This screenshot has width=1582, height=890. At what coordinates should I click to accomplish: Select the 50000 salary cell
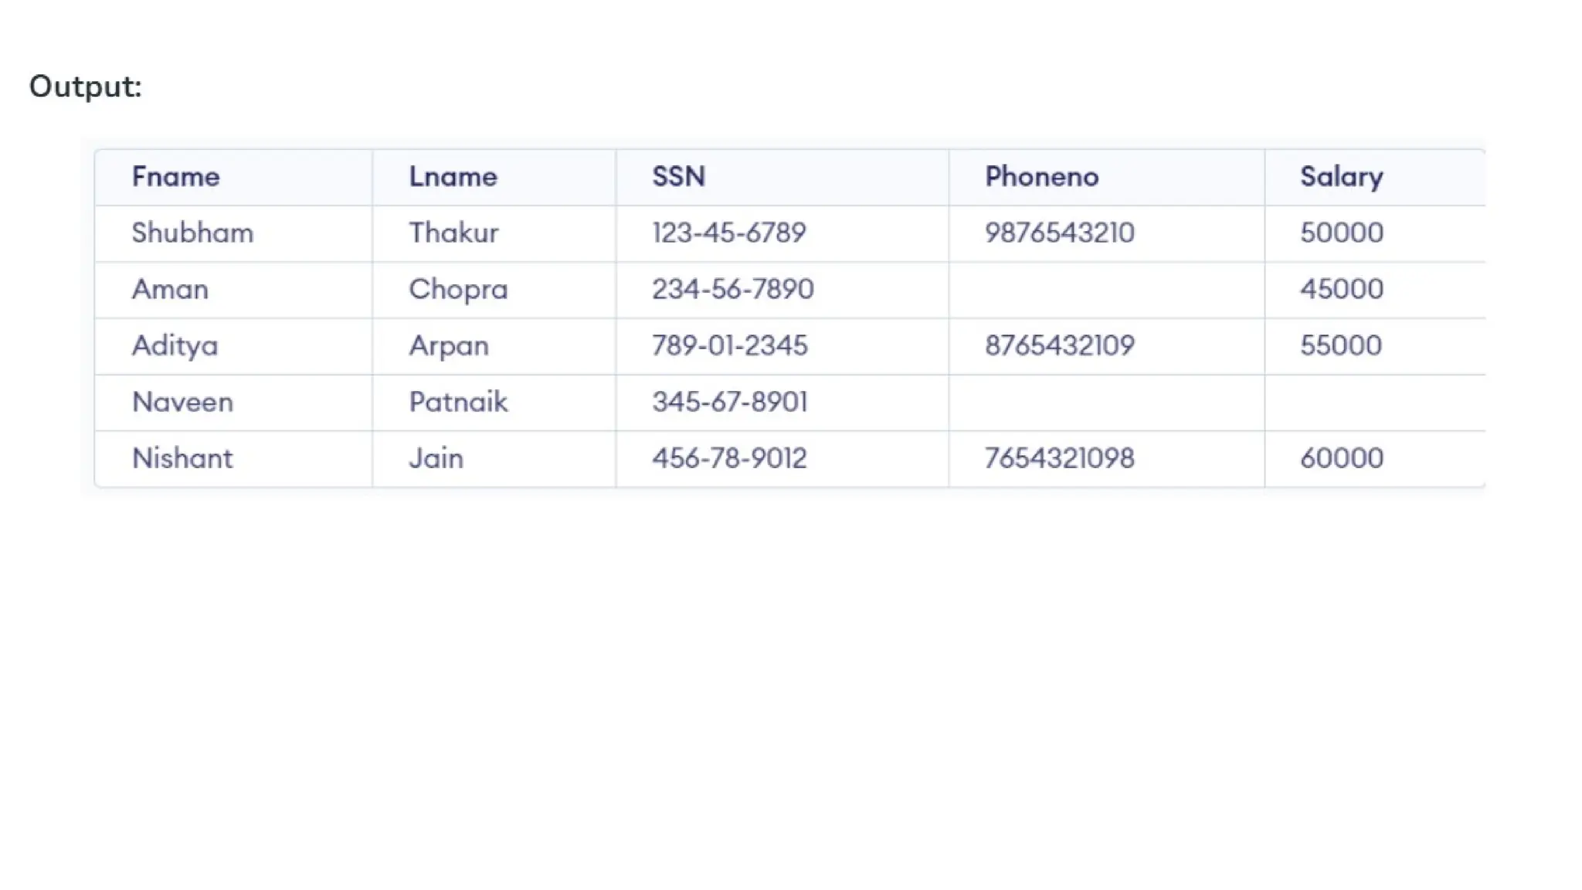[1341, 233]
